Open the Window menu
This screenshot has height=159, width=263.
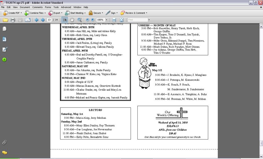click(77, 7)
